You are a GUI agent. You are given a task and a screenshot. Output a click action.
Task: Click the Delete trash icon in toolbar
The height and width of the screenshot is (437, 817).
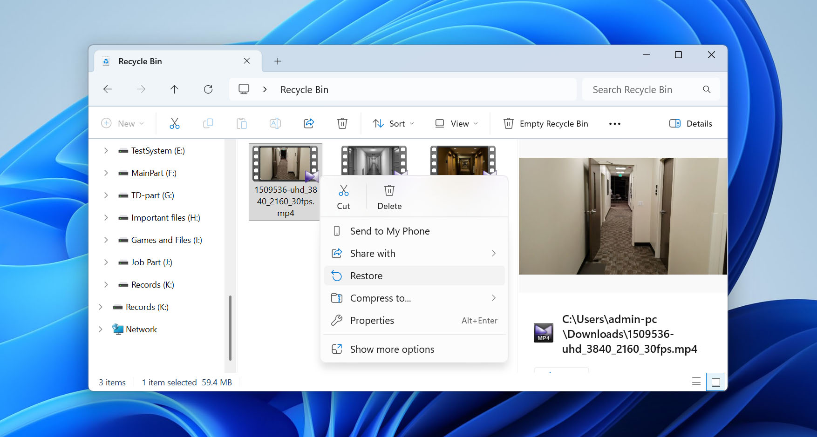(342, 123)
